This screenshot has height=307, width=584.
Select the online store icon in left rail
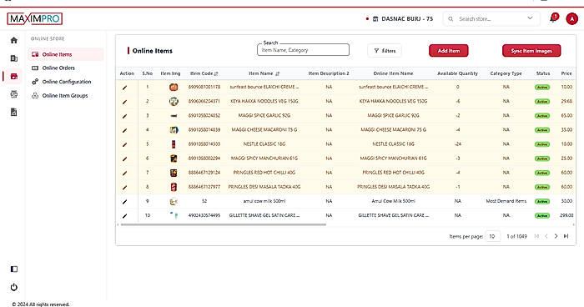coord(14,77)
